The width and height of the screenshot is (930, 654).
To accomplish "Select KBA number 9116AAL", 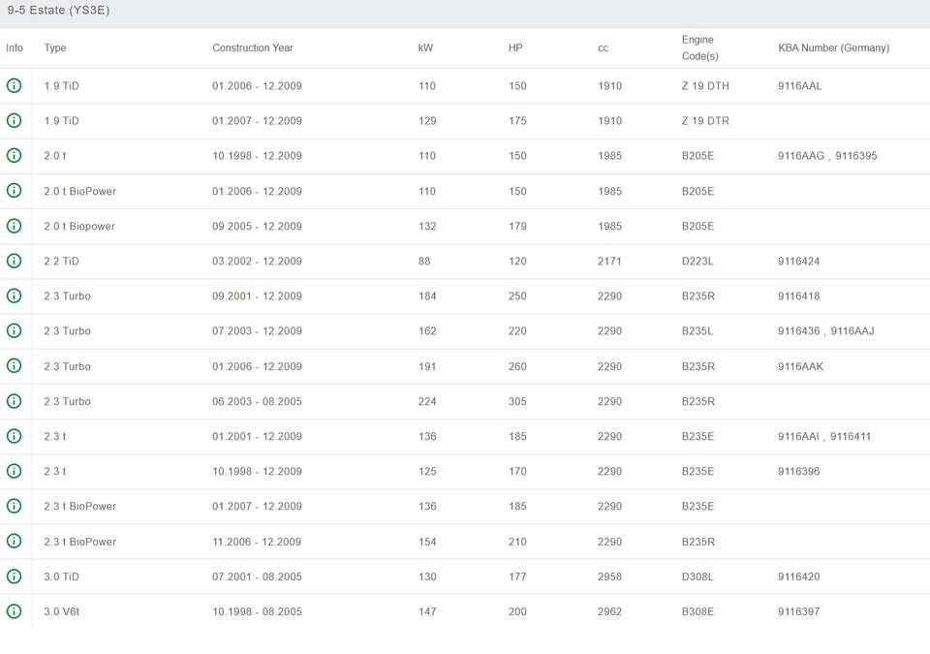I will (799, 86).
